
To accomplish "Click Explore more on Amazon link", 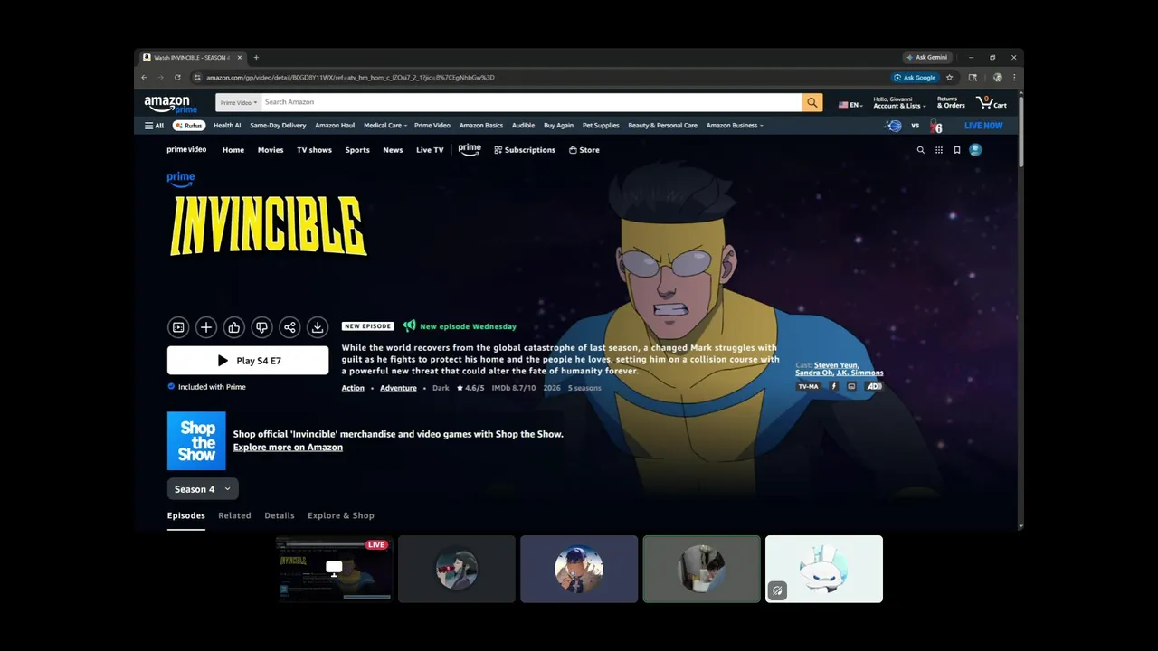I will (288, 448).
